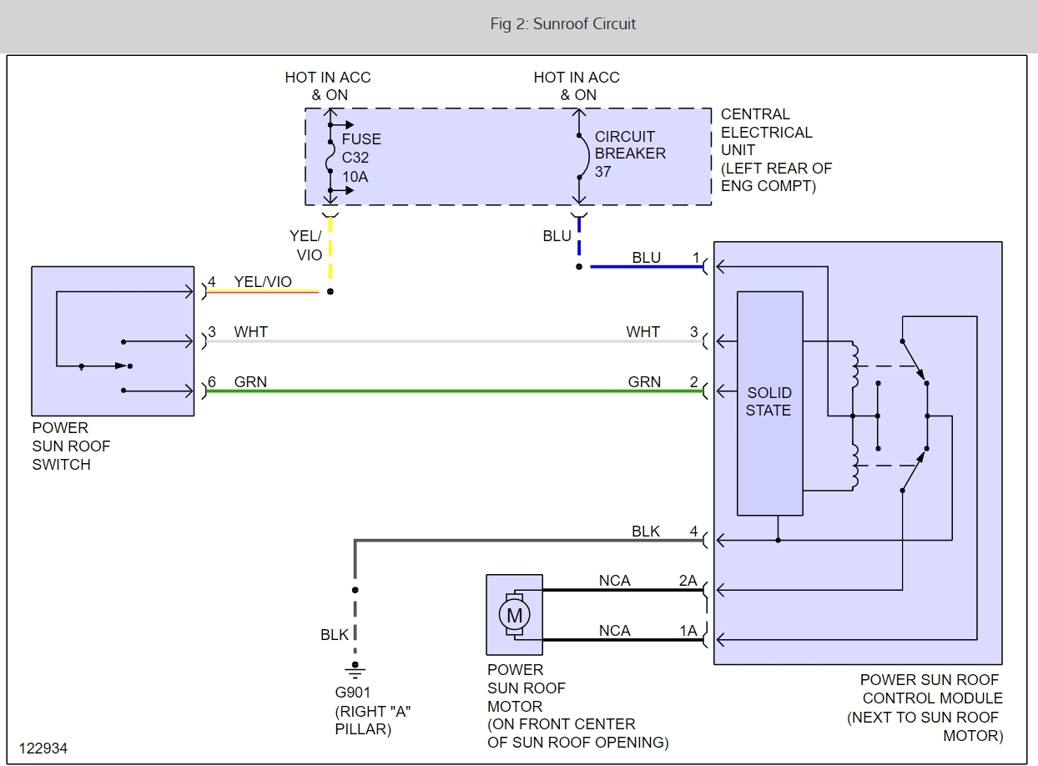Click the BLK pin 4 ground wire
Viewport: 1038px width, 766px height.
[x=531, y=541]
